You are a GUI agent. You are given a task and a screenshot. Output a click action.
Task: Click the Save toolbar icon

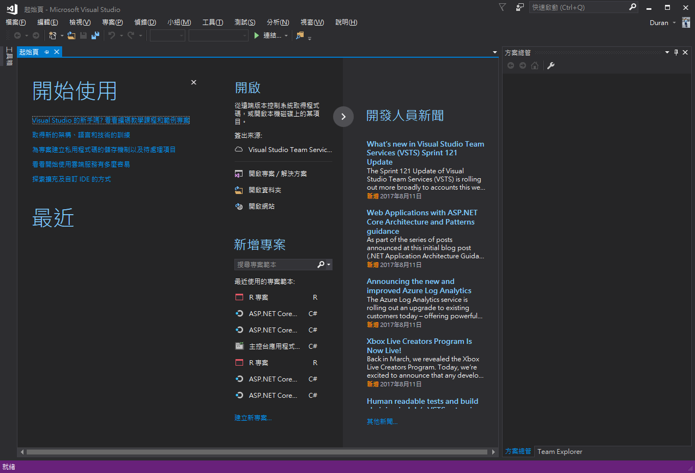tap(83, 35)
